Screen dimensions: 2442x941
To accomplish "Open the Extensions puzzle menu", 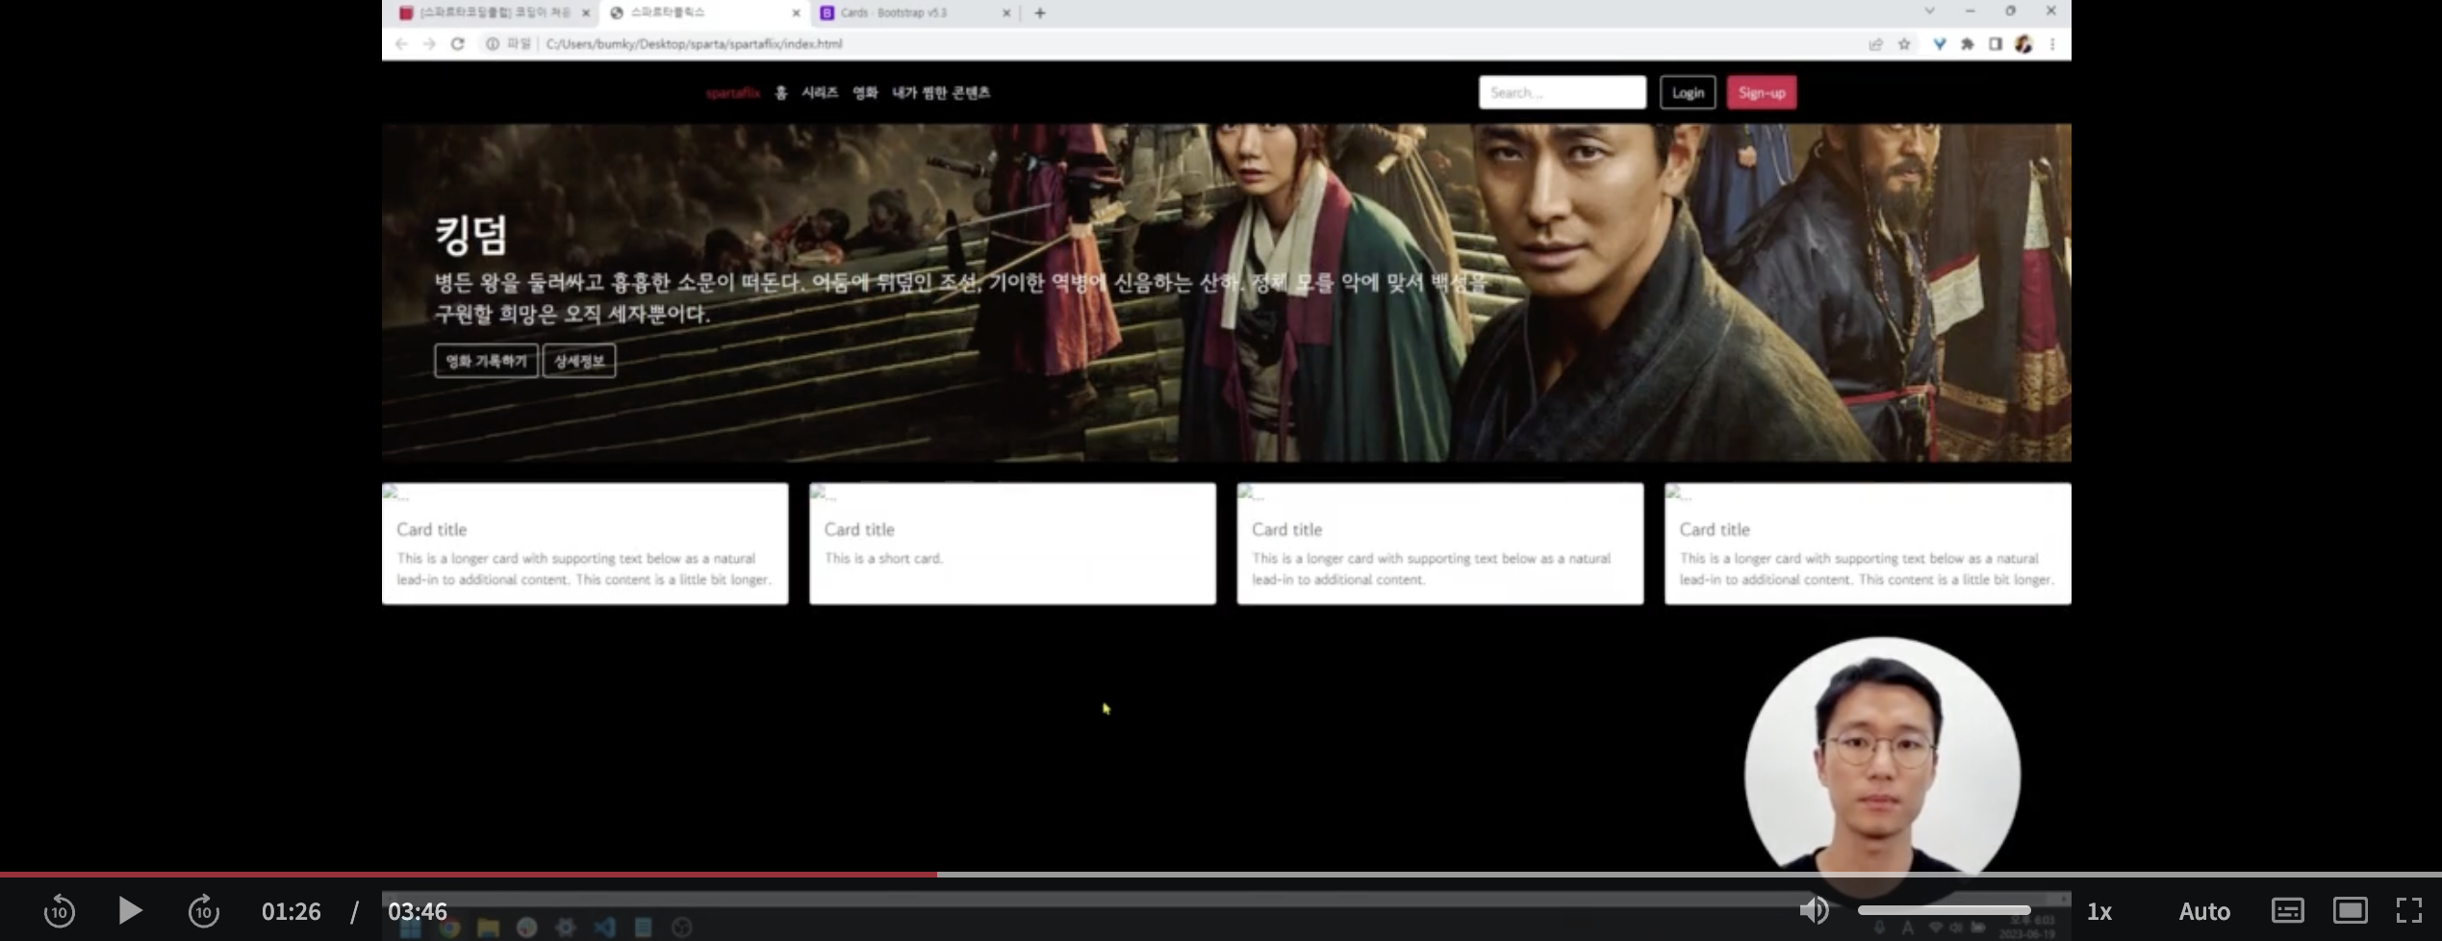I will 1968,43.
